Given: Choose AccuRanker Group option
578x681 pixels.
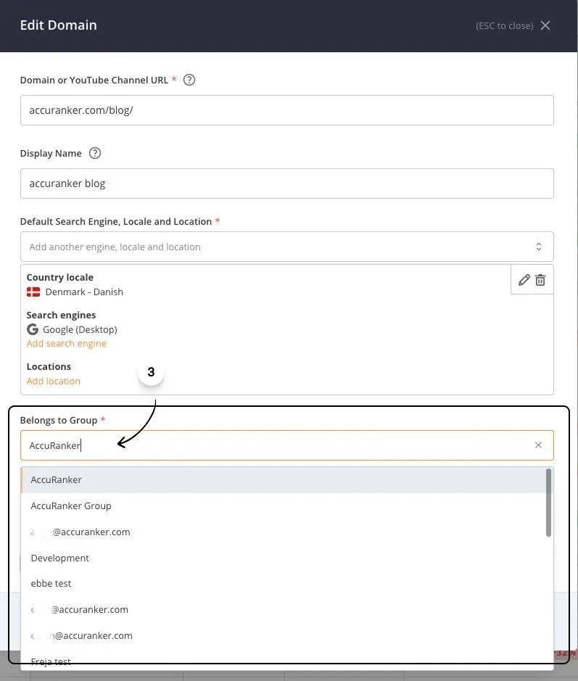Looking at the screenshot, I should click(x=71, y=505).
